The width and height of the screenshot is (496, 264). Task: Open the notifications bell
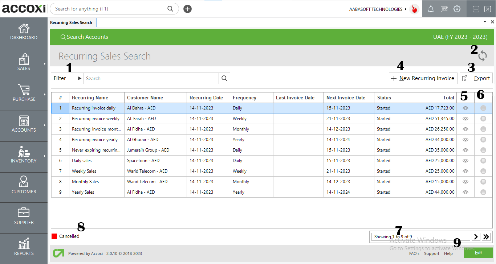(431, 9)
